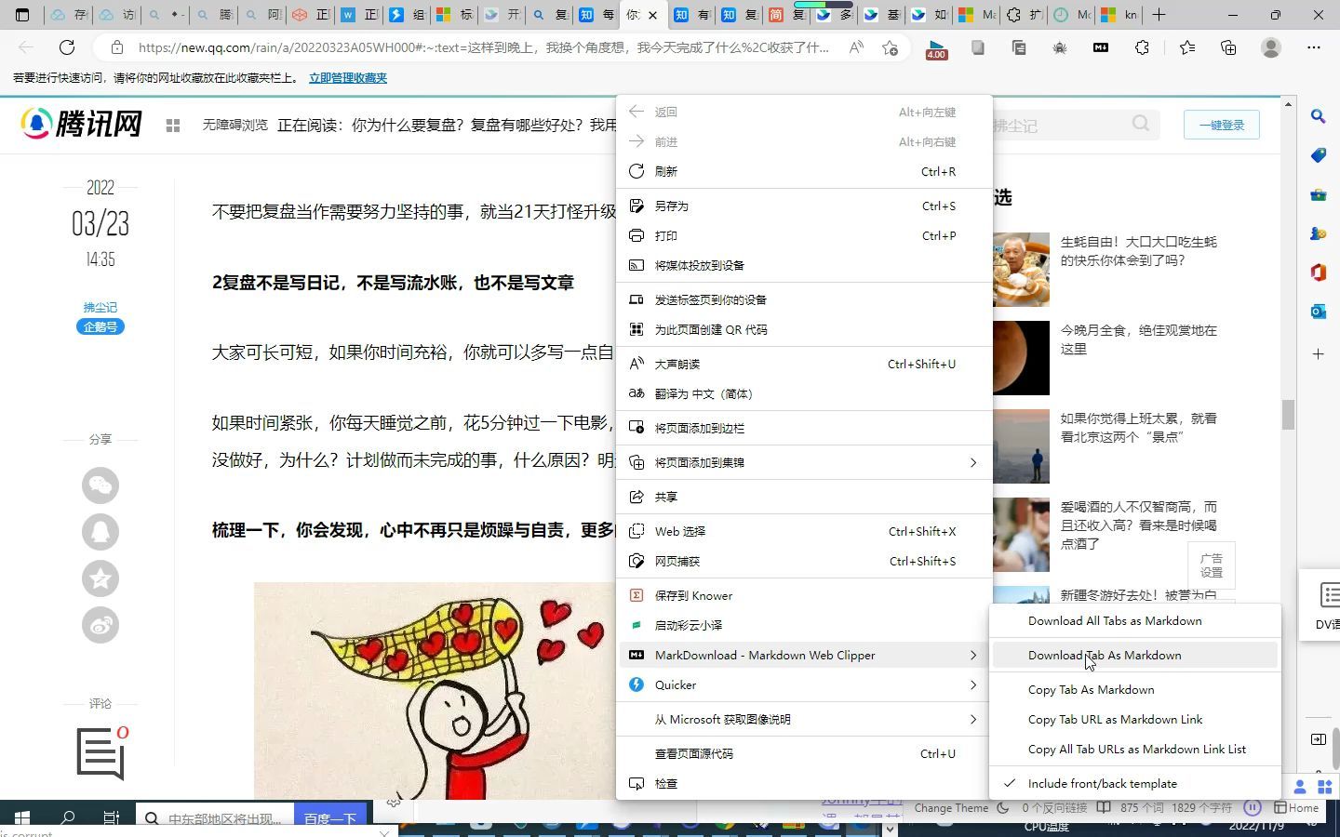Open Microsoft Office from the sidebar

point(1318,272)
